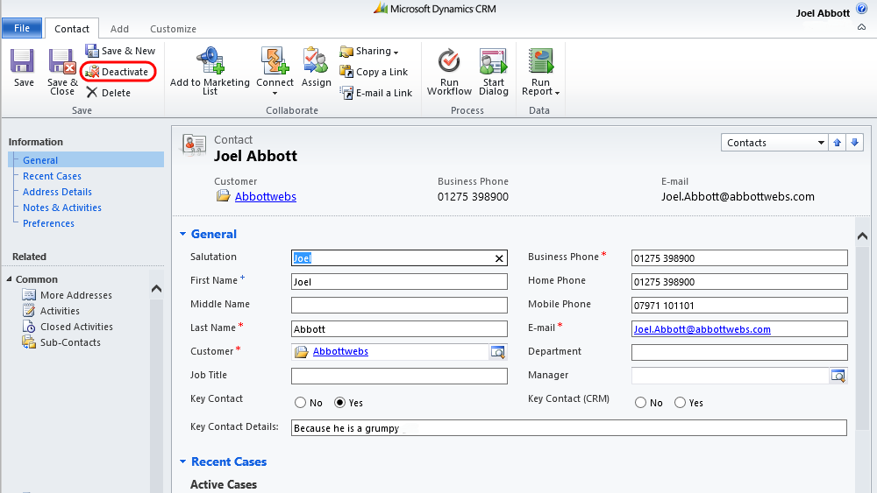The image size is (877, 493).
Task: Click the Department input field
Action: click(739, 352)
